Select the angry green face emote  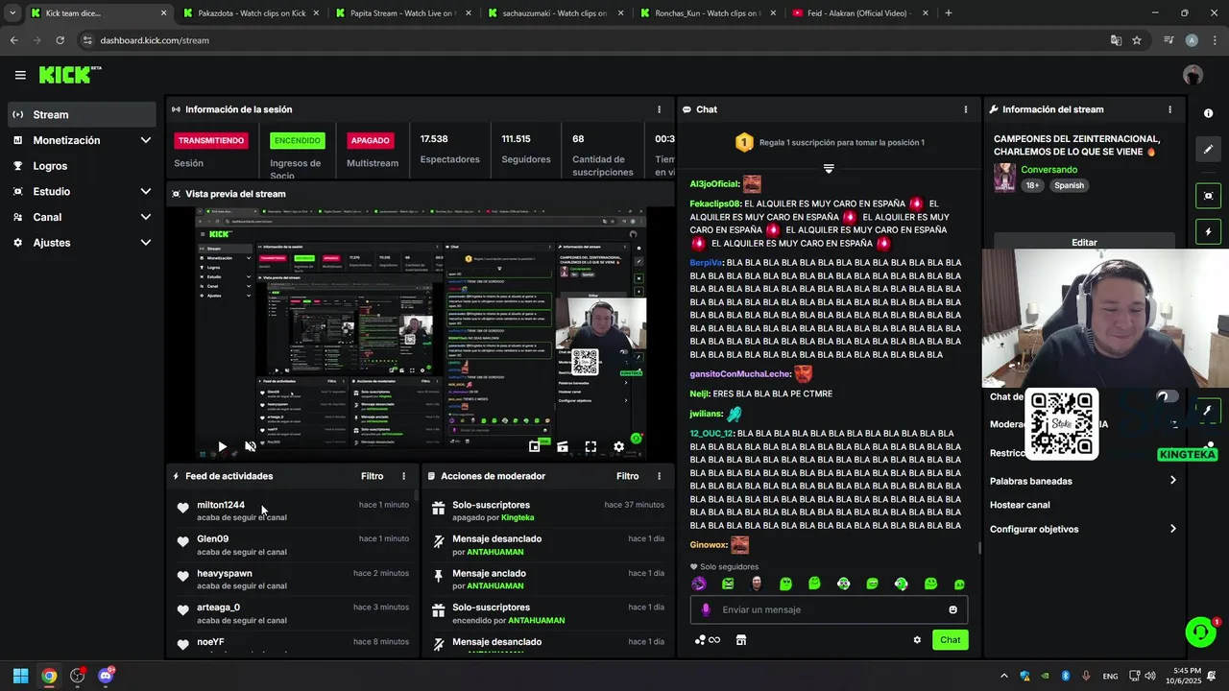click(728, 584)
